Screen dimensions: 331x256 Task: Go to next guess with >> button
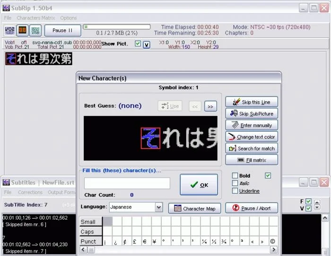[210, 106]
